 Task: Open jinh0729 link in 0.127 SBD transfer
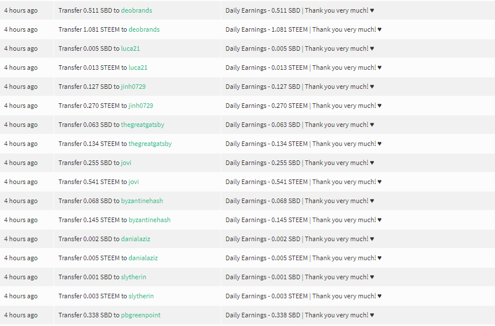[x=133, y=87]
